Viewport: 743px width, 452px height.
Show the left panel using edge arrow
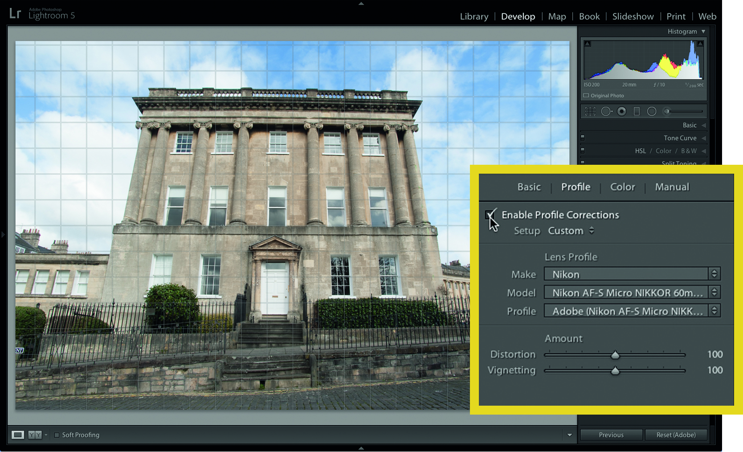[x=3, y=234]
